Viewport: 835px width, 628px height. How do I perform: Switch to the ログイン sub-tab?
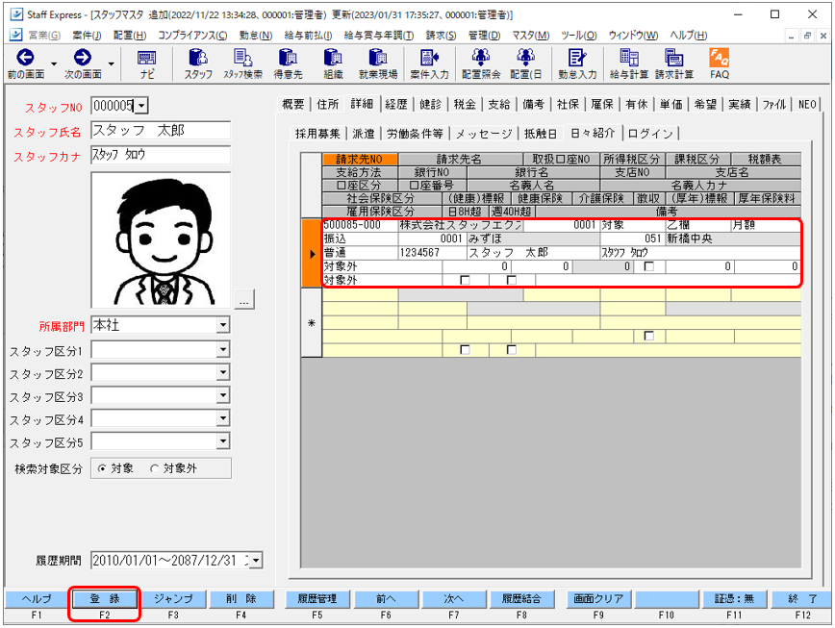coord(650,134)
